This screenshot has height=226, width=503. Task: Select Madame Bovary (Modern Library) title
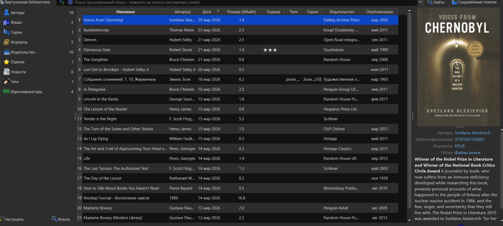pyautogui.click(x=113, y=218)
